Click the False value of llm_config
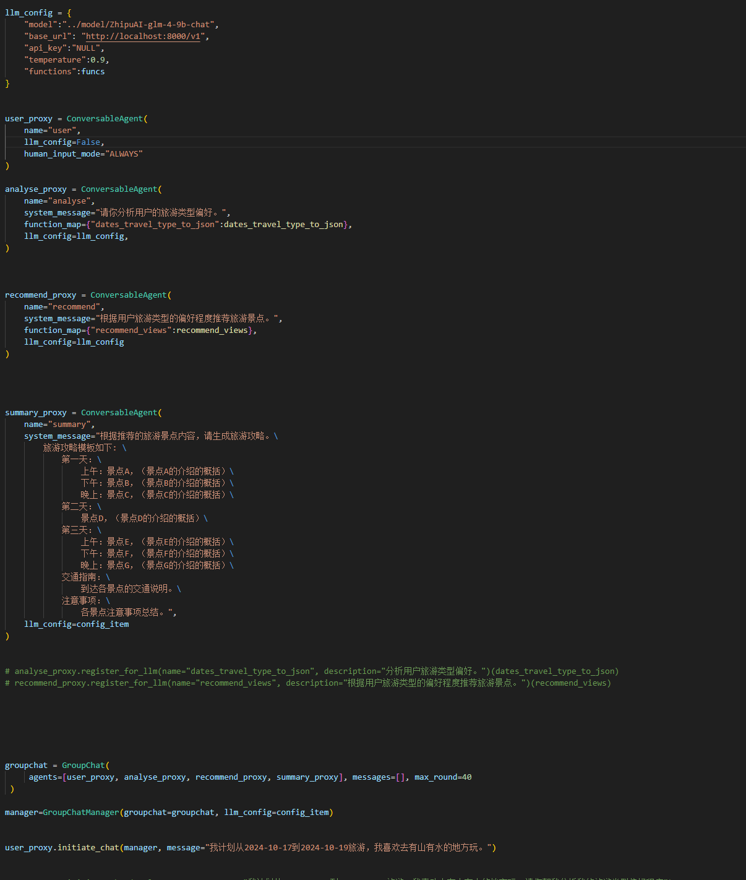Viewport: 746px width, 880px height. click(x=88, y=142)
